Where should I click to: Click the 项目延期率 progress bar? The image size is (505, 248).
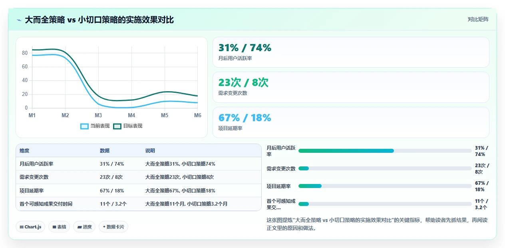point(385,186)
